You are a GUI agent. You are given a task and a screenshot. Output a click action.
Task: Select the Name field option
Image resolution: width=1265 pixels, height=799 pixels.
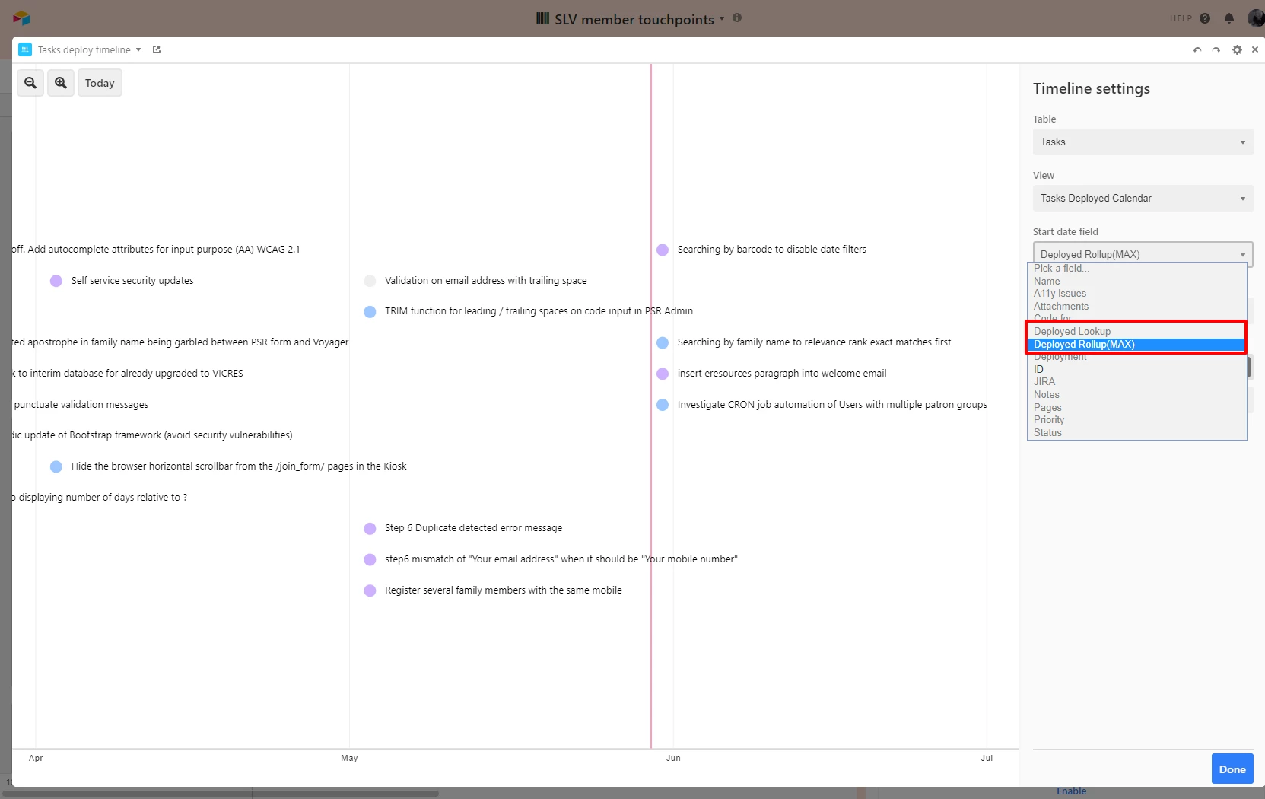[1136, 282]
